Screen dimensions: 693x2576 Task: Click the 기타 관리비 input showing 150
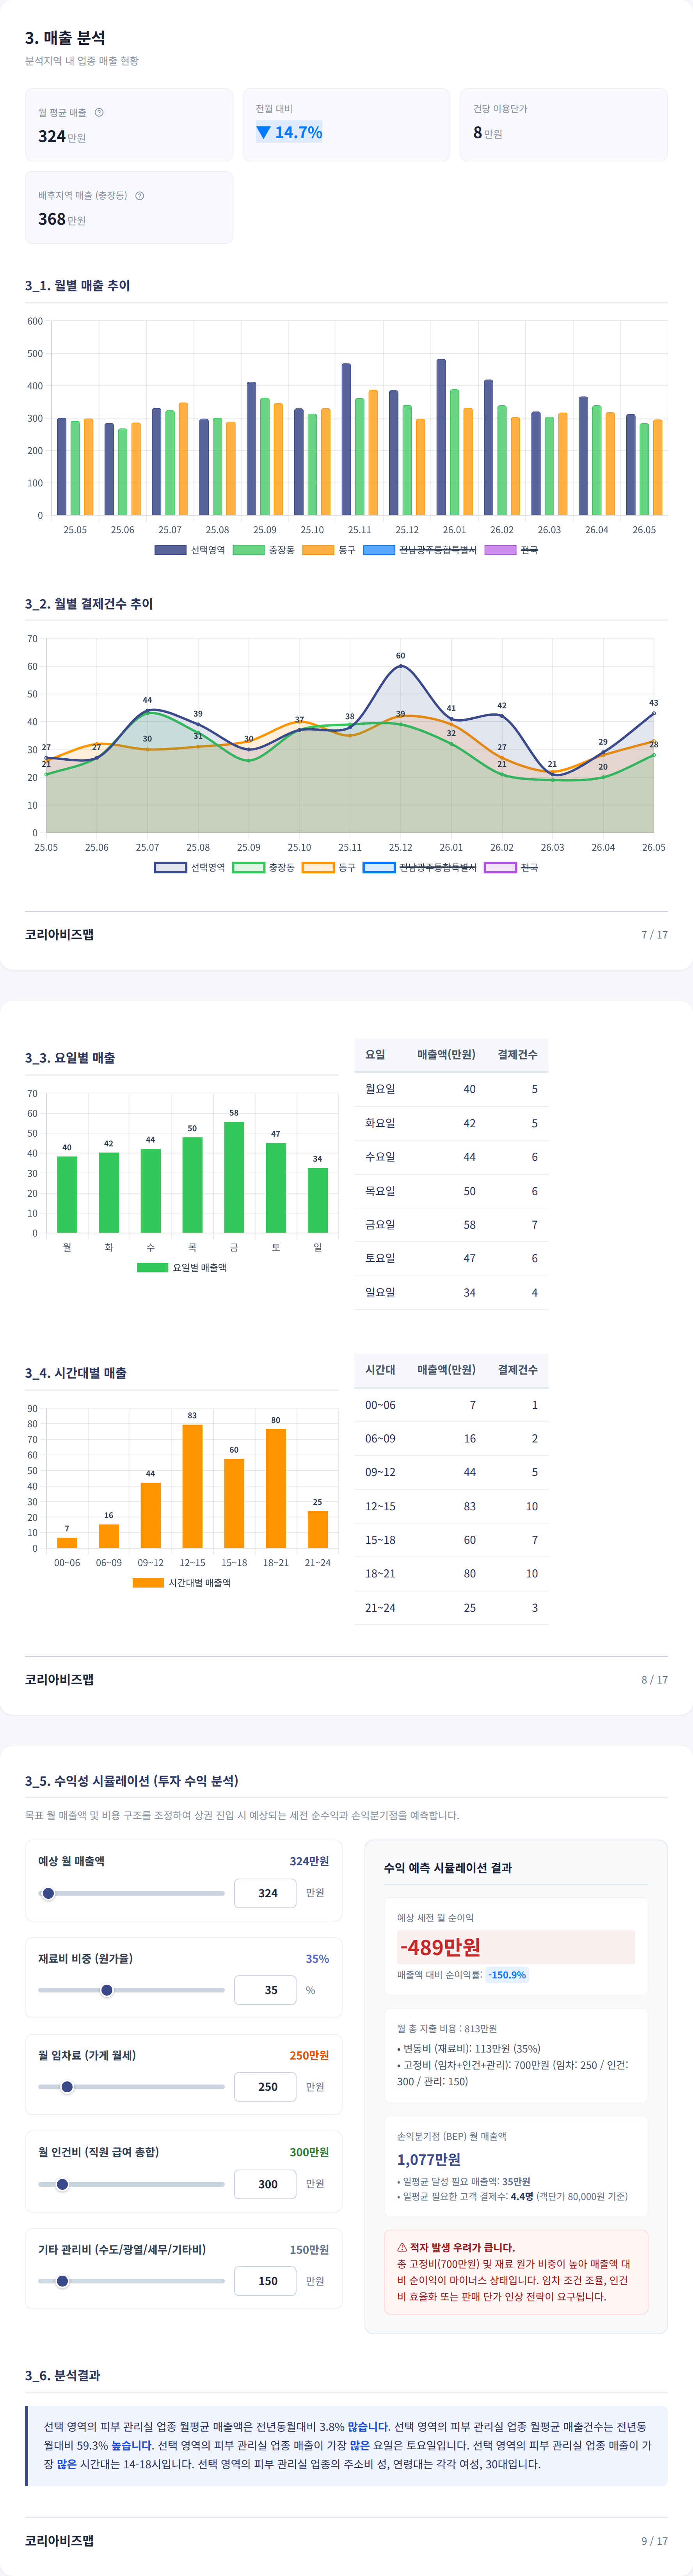265,2281
